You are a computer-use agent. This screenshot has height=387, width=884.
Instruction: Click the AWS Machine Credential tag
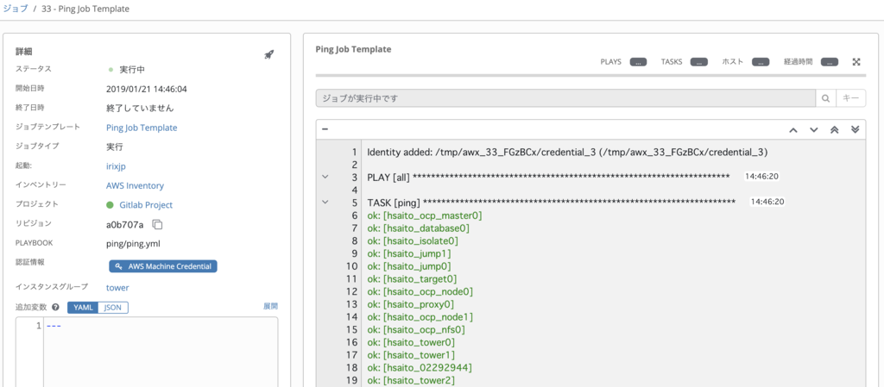tap(163, 266)
